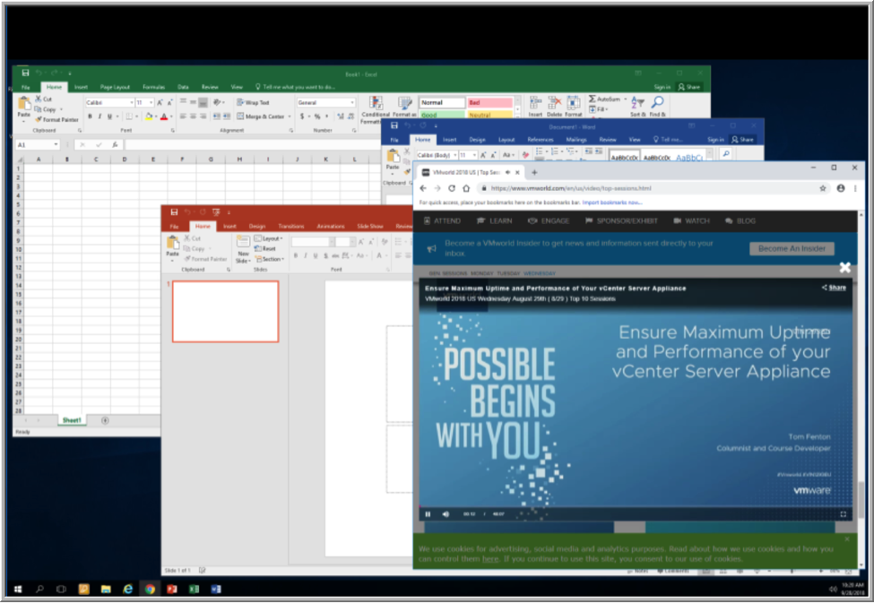This screenshot has height=603, width=874.
Task: Select Format Painter in the Excel ribbon
Action: pos(56,119)
